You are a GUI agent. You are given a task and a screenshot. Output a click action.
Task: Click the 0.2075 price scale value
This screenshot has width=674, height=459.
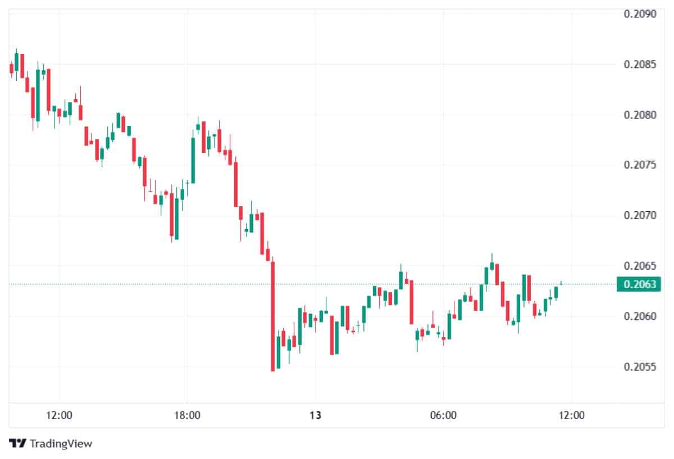[640, 165]
